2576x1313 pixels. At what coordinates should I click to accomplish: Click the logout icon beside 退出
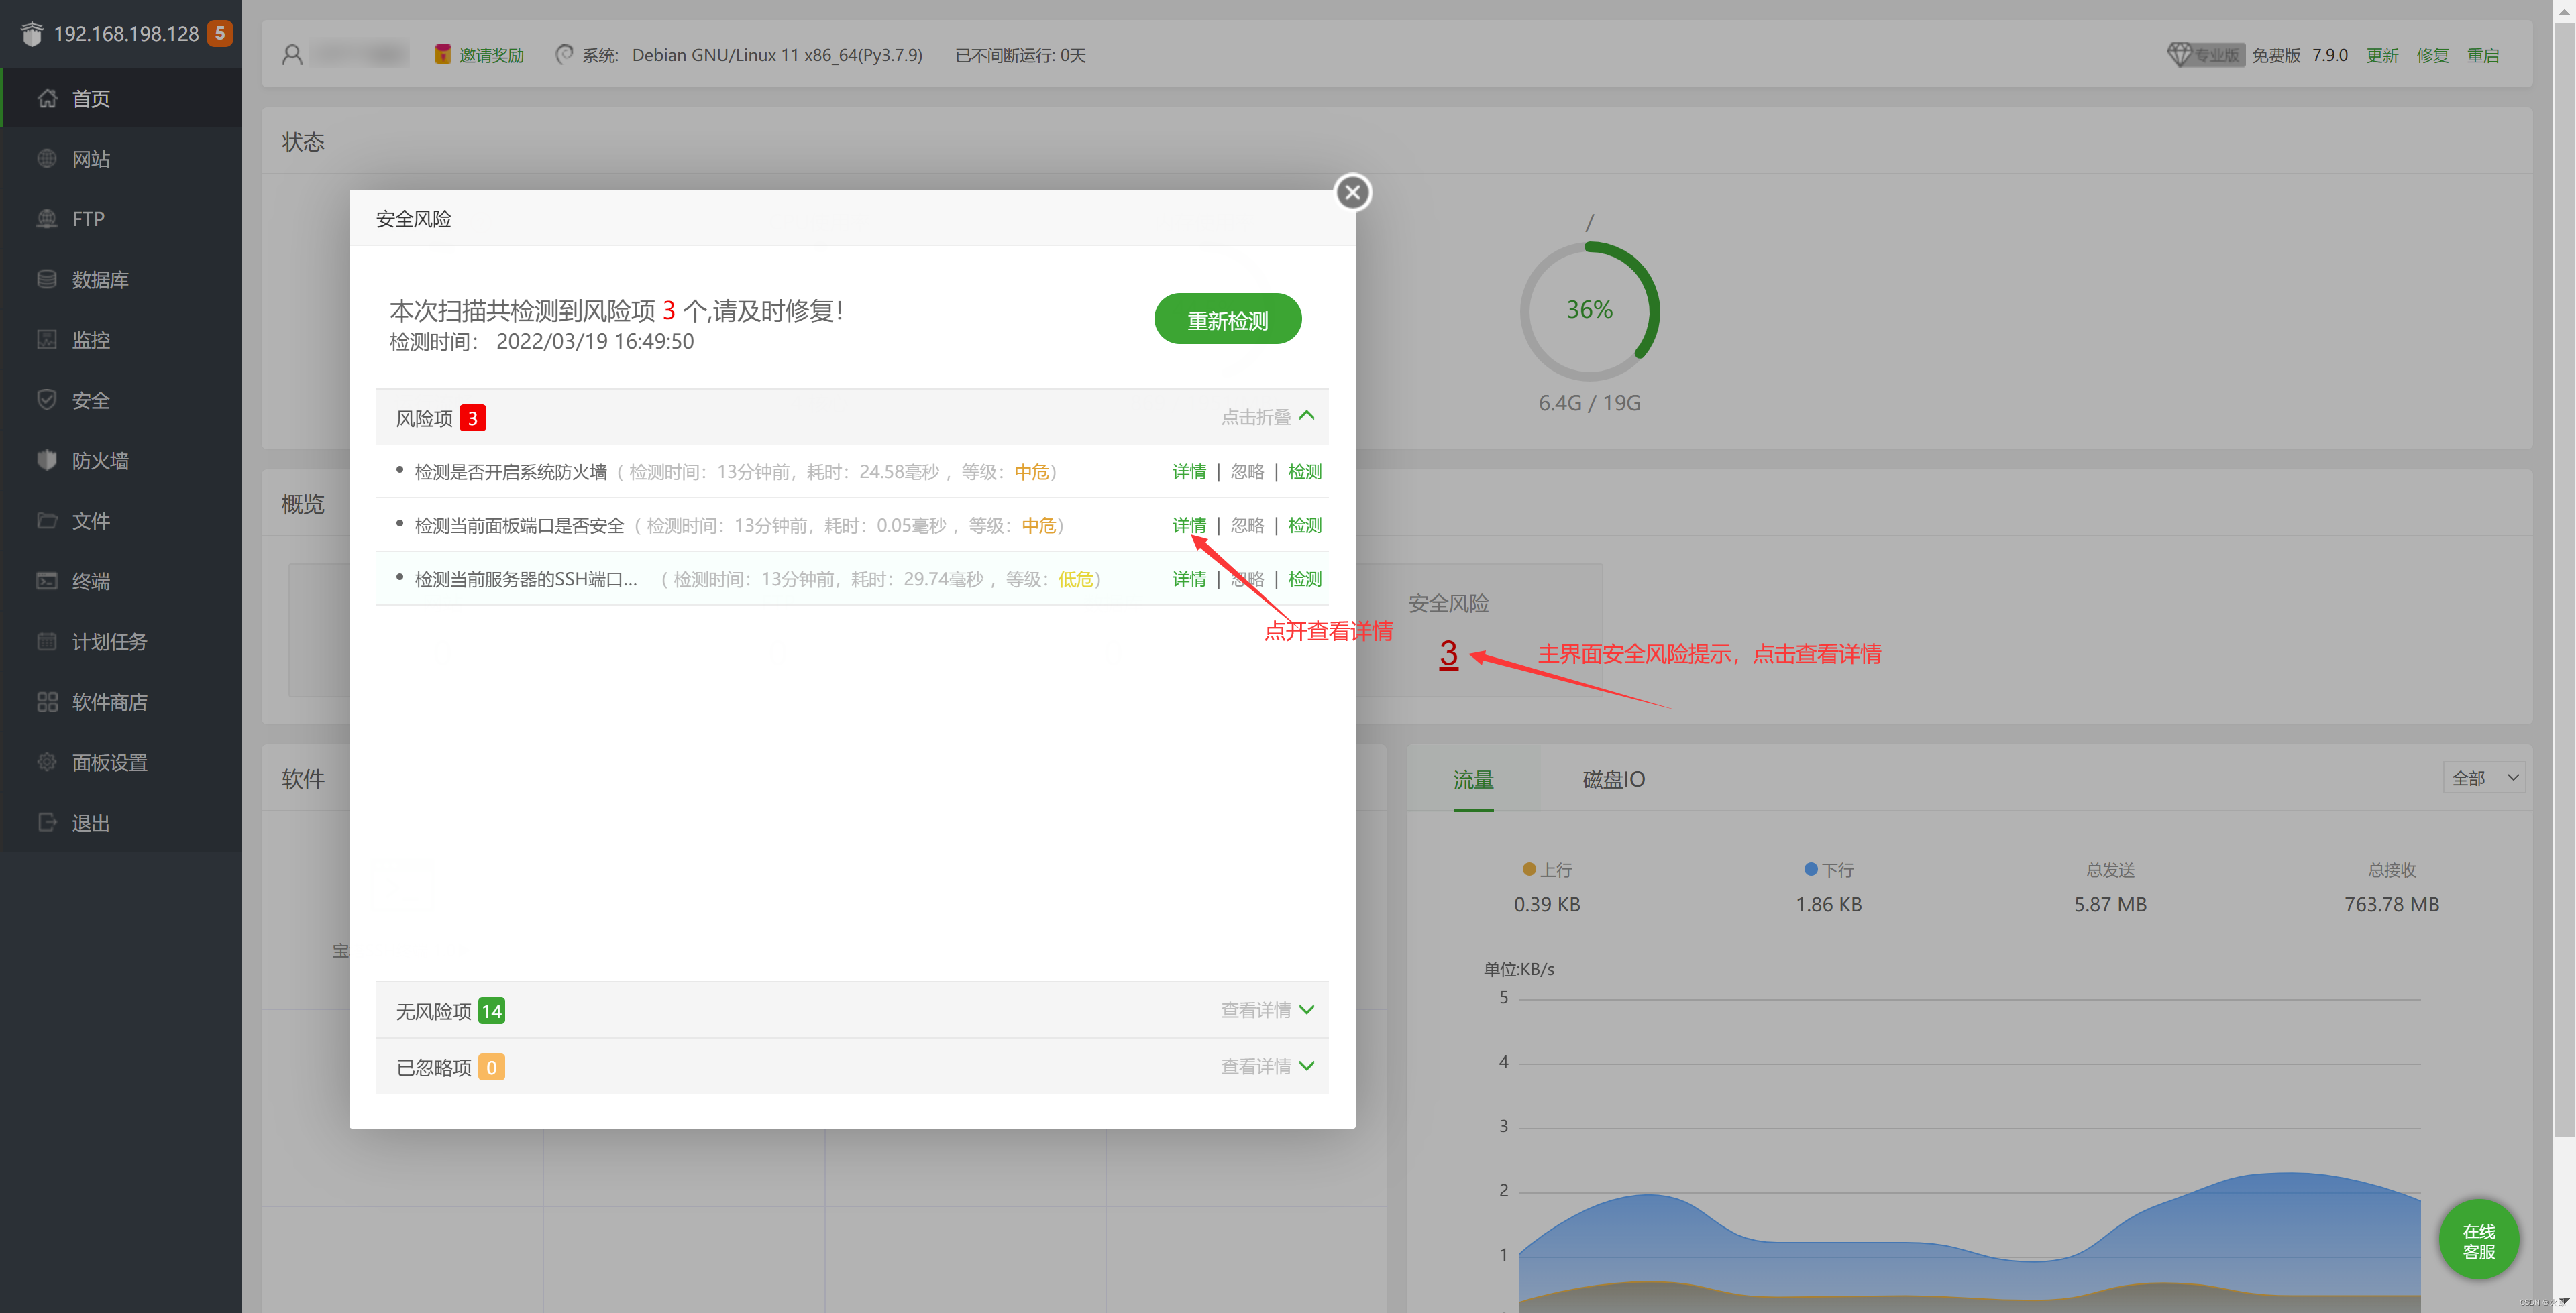pyautogui.click(x=47, y=822)
